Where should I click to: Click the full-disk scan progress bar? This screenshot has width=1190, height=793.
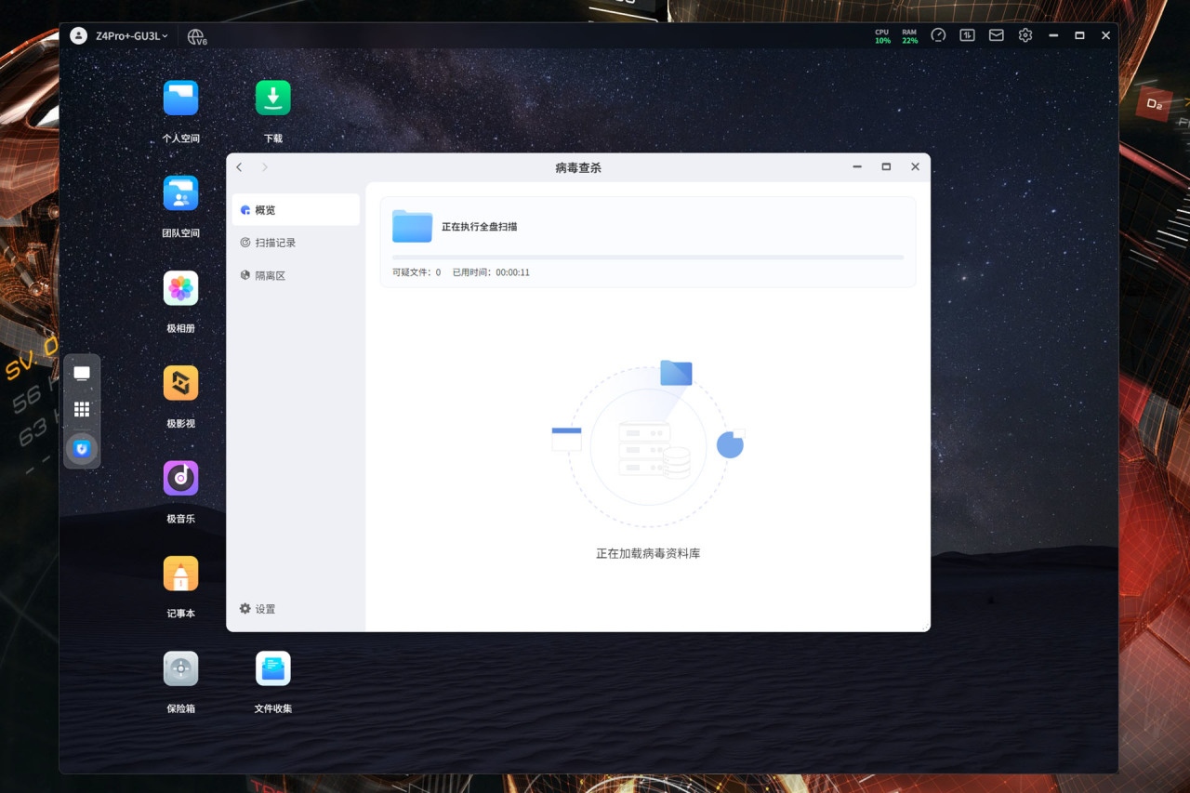pyautogui.click(x=648, y=258)
